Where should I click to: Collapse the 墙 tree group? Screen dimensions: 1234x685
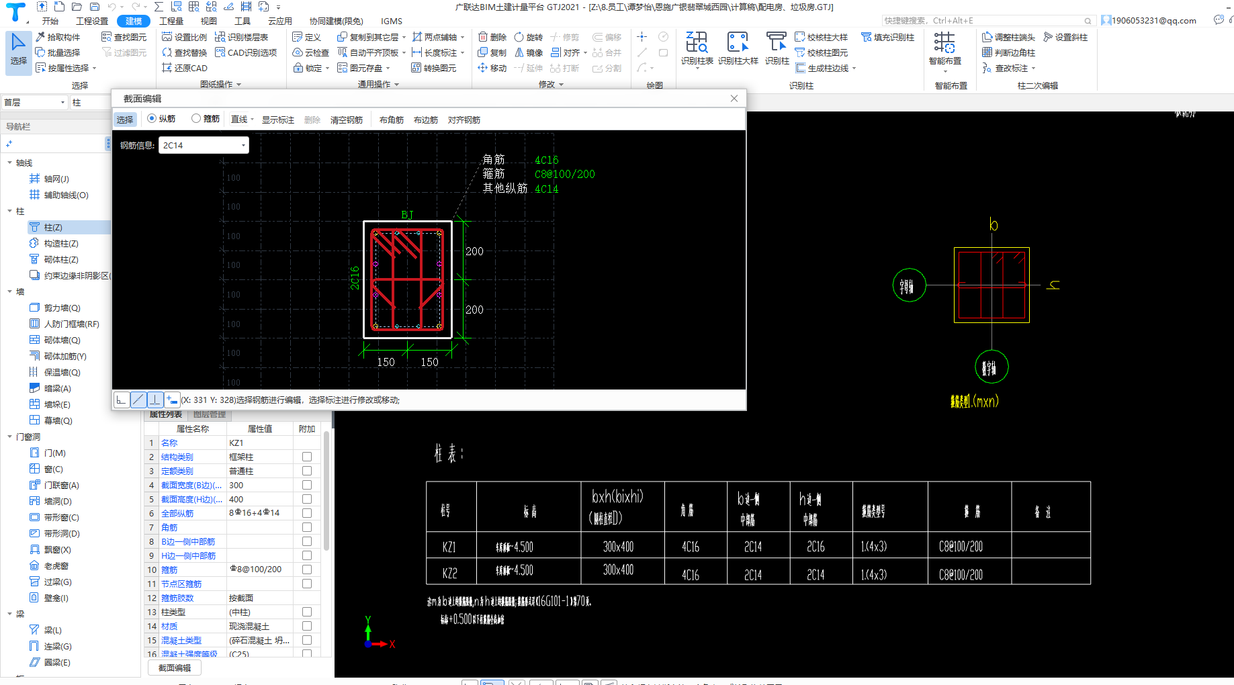[9, 291]
